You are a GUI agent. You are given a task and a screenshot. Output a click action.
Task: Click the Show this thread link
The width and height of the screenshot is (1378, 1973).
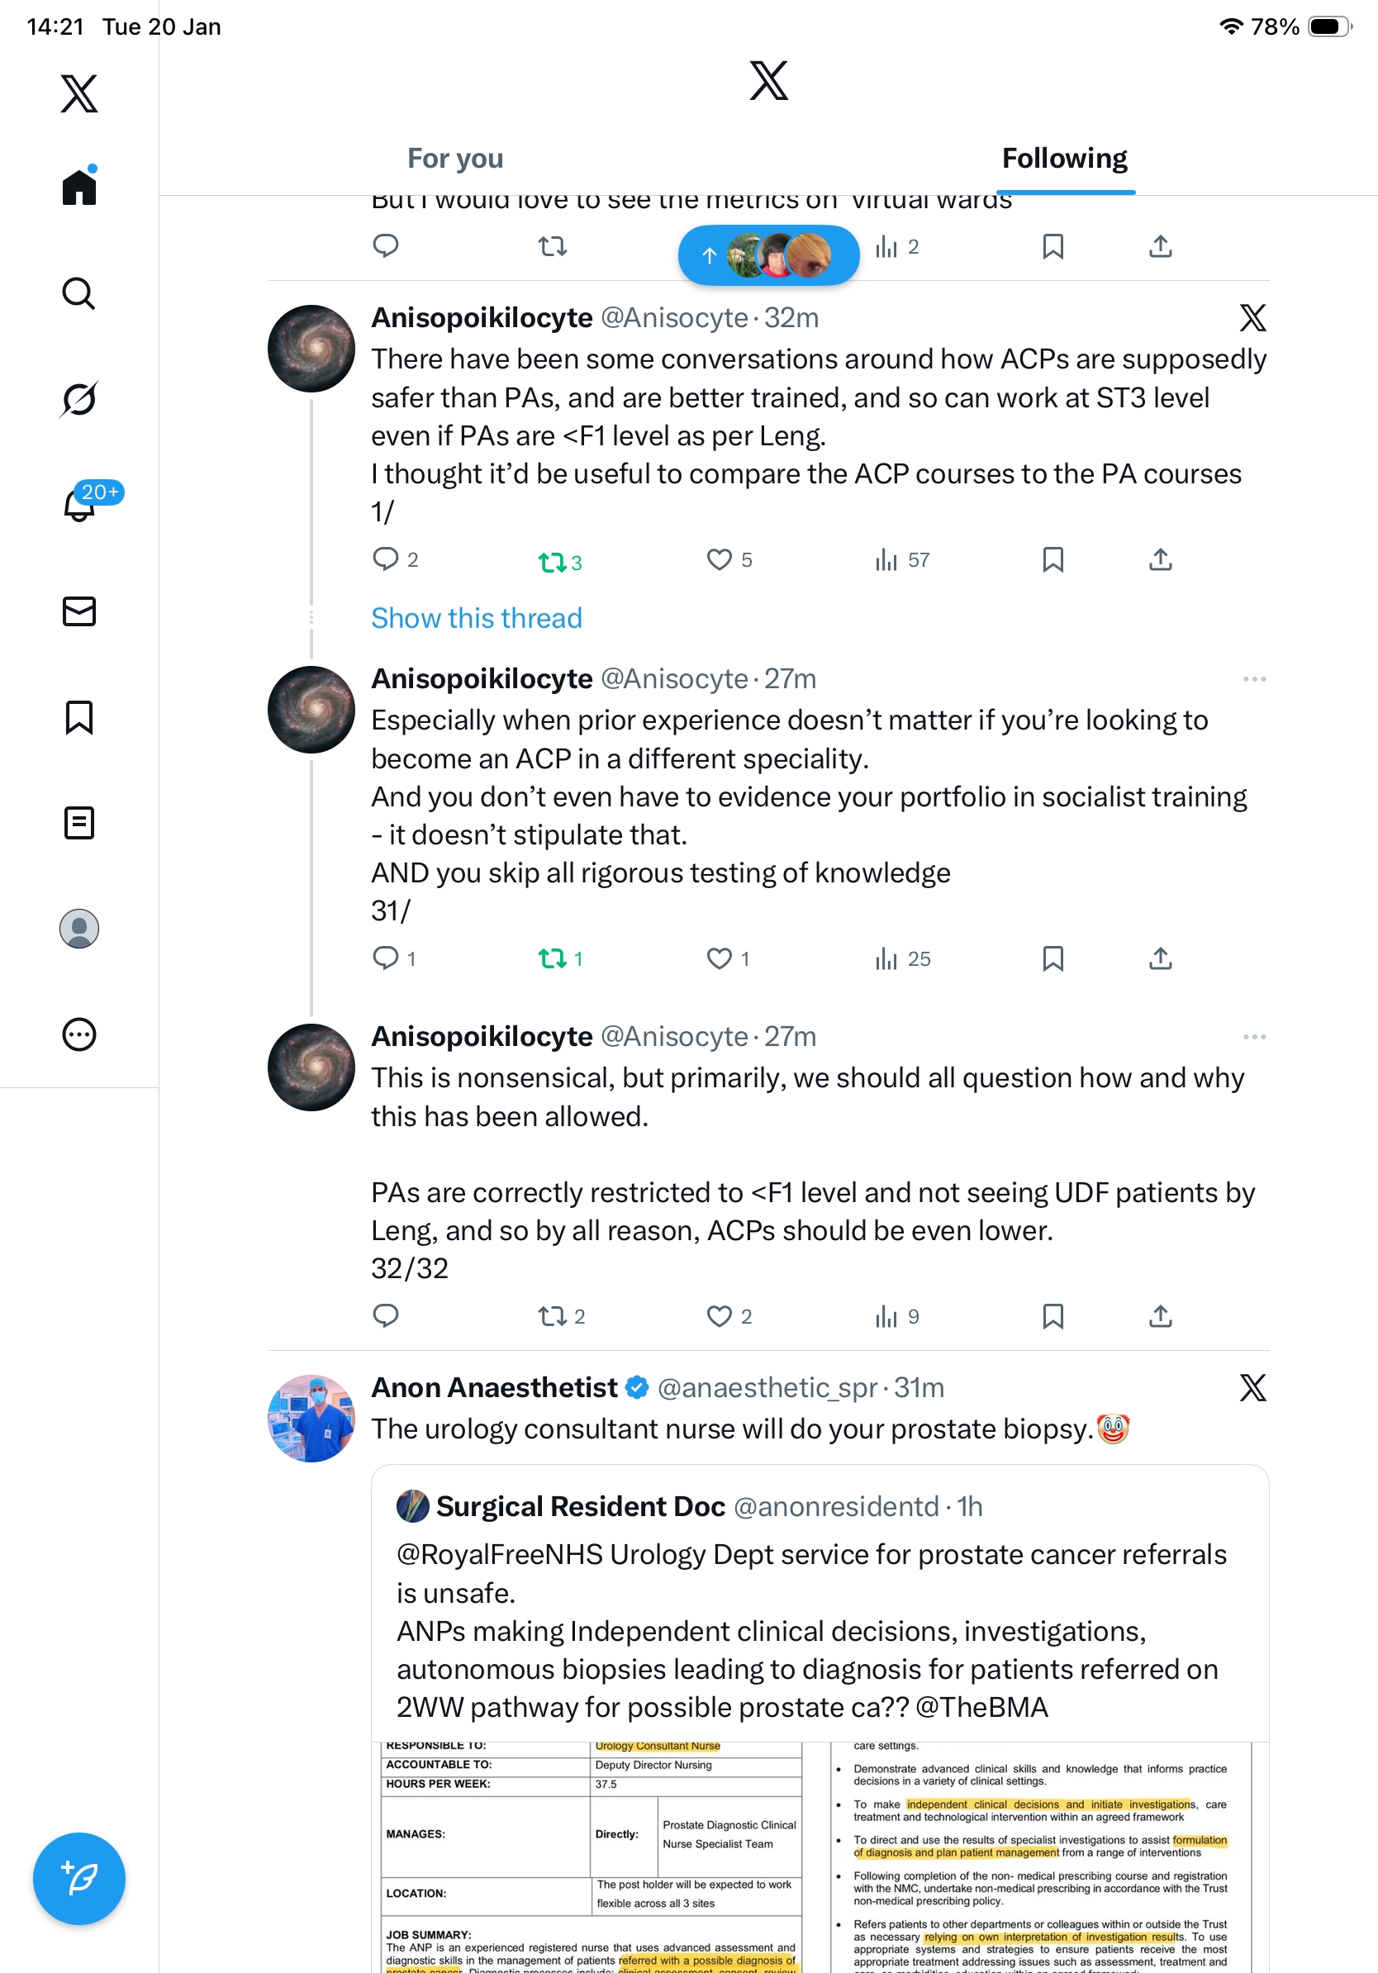coord(476,618)
